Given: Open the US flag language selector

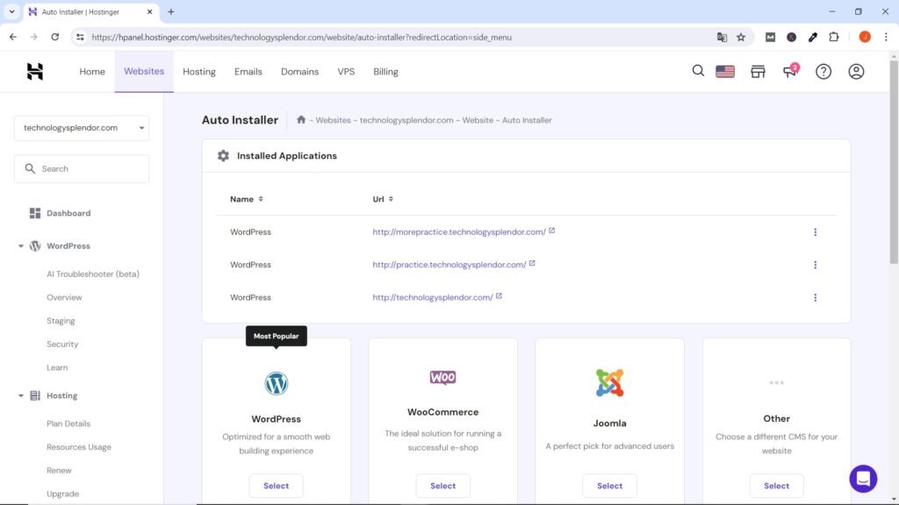Looking at the screenshot, I should [724, 71].
